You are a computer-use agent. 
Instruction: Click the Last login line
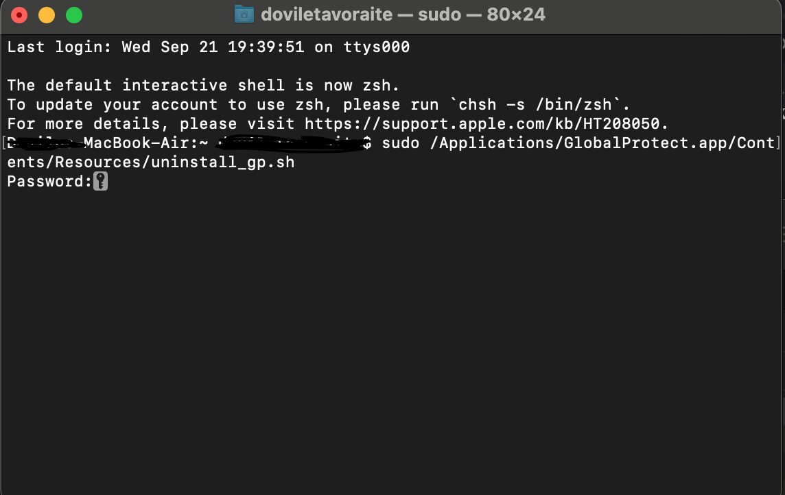(209, 47)
